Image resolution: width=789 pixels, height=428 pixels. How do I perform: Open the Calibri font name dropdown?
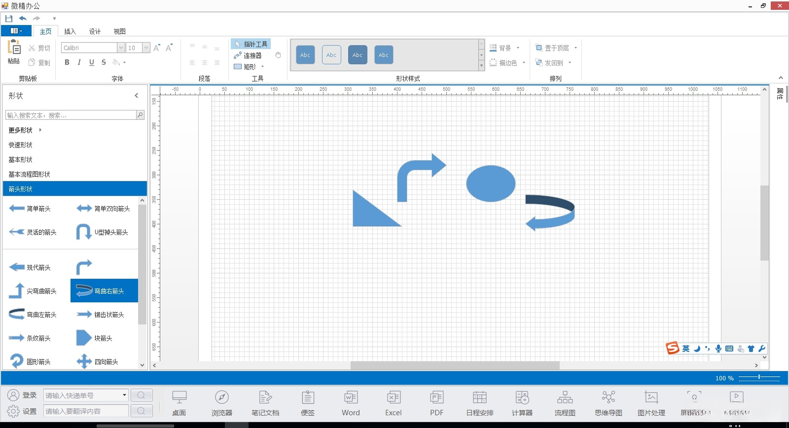(x=121, y=48)
